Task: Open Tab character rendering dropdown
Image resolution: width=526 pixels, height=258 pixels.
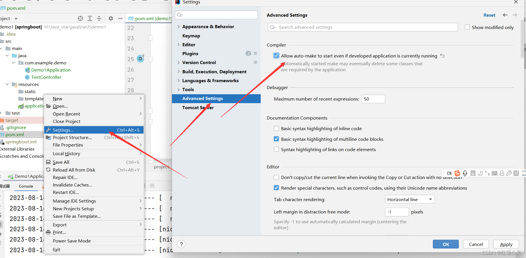Action: [x=410, y=199]
